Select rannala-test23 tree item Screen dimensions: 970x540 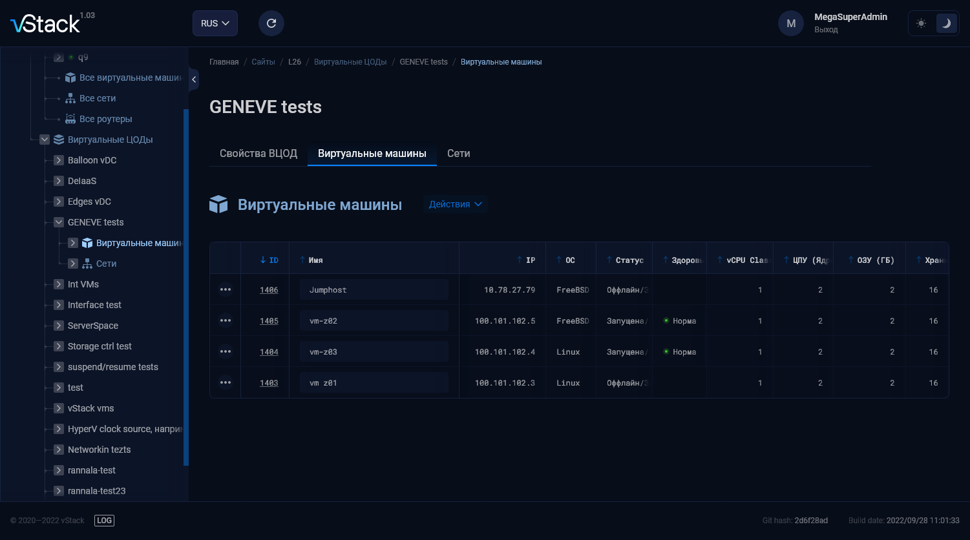click(97, 491)
